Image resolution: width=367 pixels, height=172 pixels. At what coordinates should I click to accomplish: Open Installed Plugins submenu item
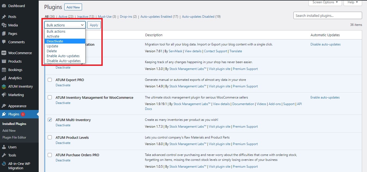tap(14, 124)
